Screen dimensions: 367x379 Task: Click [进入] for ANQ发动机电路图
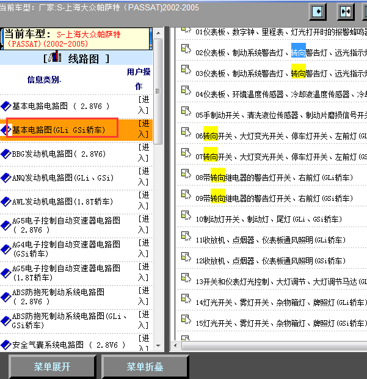[x=144, y=177]
